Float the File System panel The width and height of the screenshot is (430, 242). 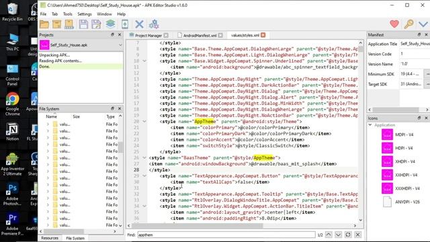click(x=112, y=109)
